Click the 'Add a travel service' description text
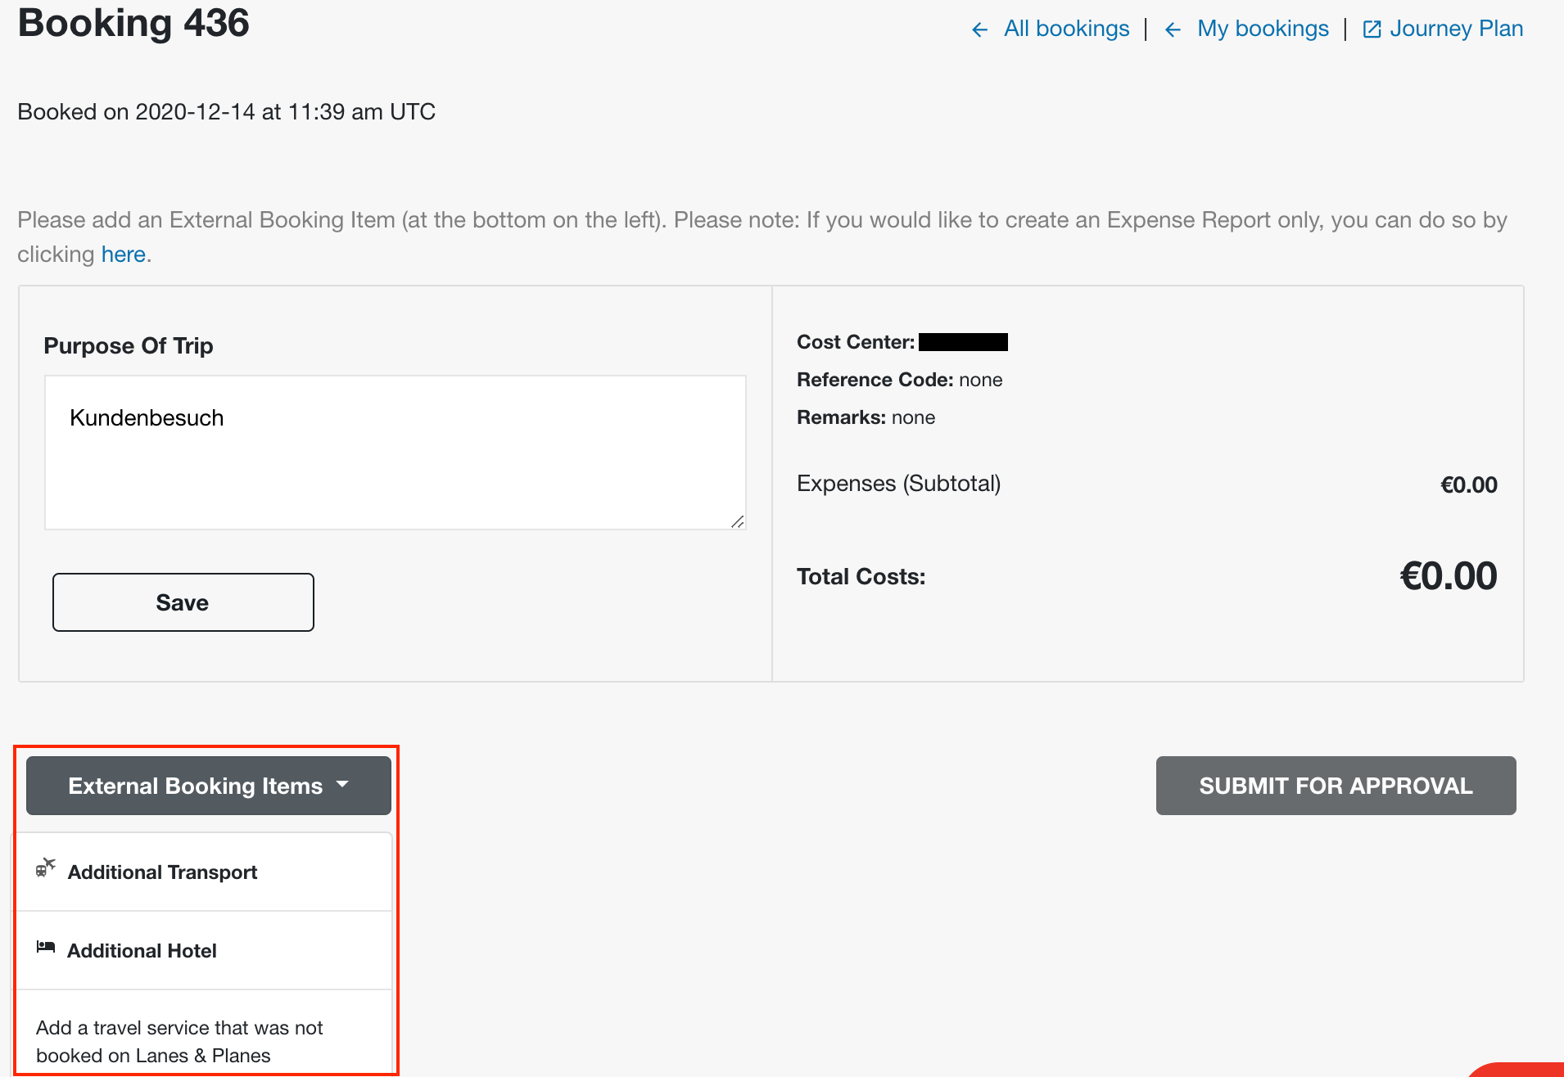1564x1077 pixels. pos(179,1042)
